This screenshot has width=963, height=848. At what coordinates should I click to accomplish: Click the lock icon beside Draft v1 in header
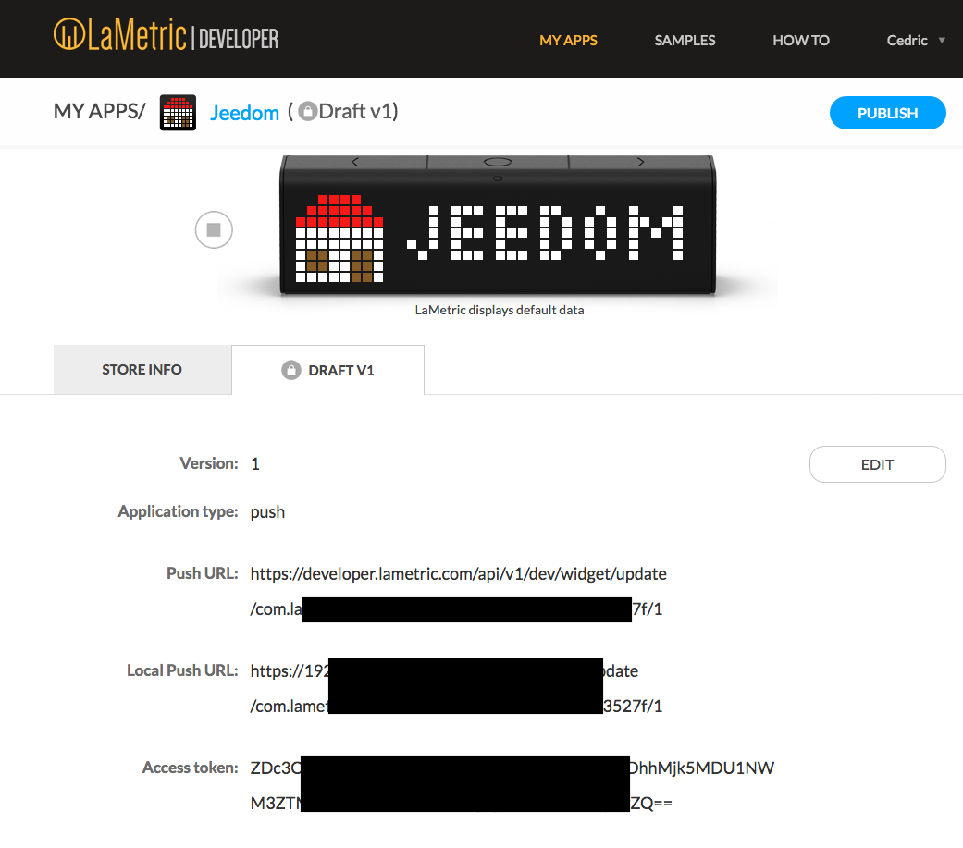(308, 112)
